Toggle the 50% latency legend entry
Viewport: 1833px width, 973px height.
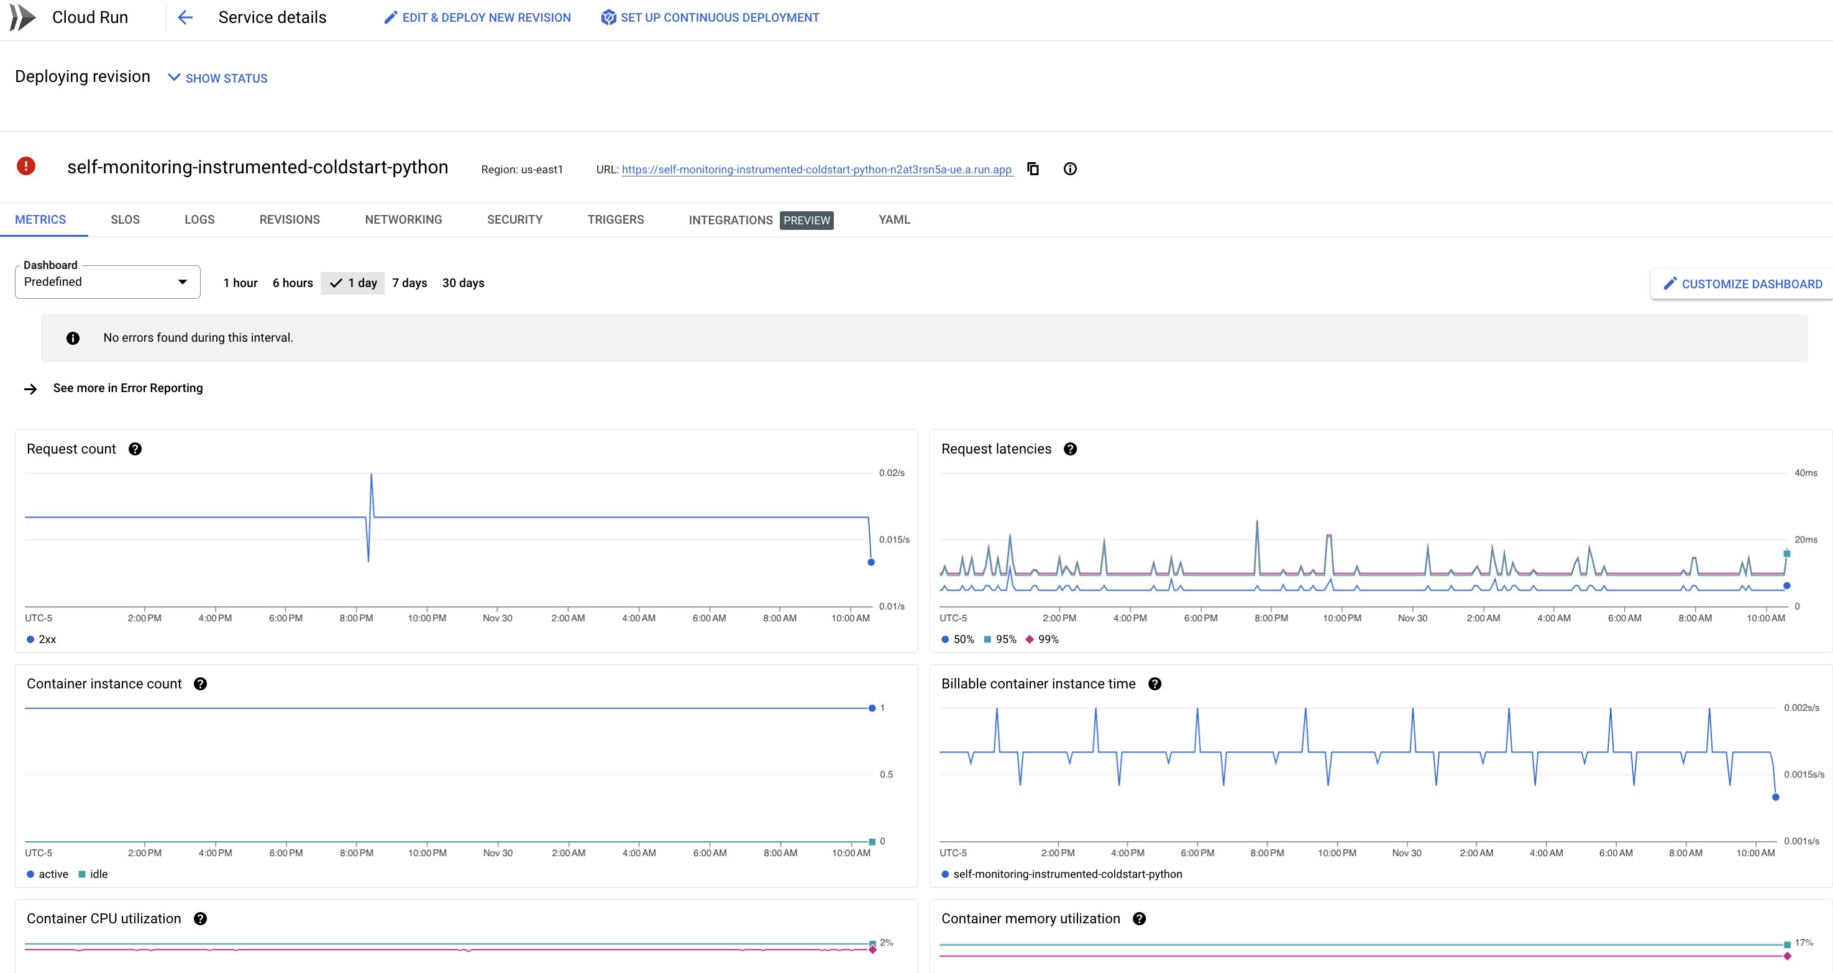tap(958, 639)
